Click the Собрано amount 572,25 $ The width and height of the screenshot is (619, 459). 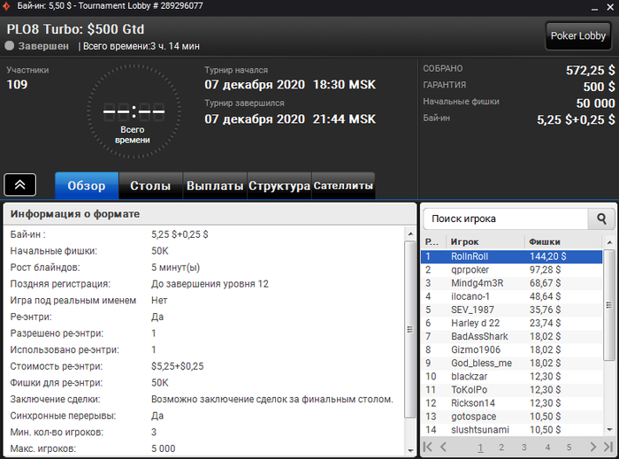590,71
